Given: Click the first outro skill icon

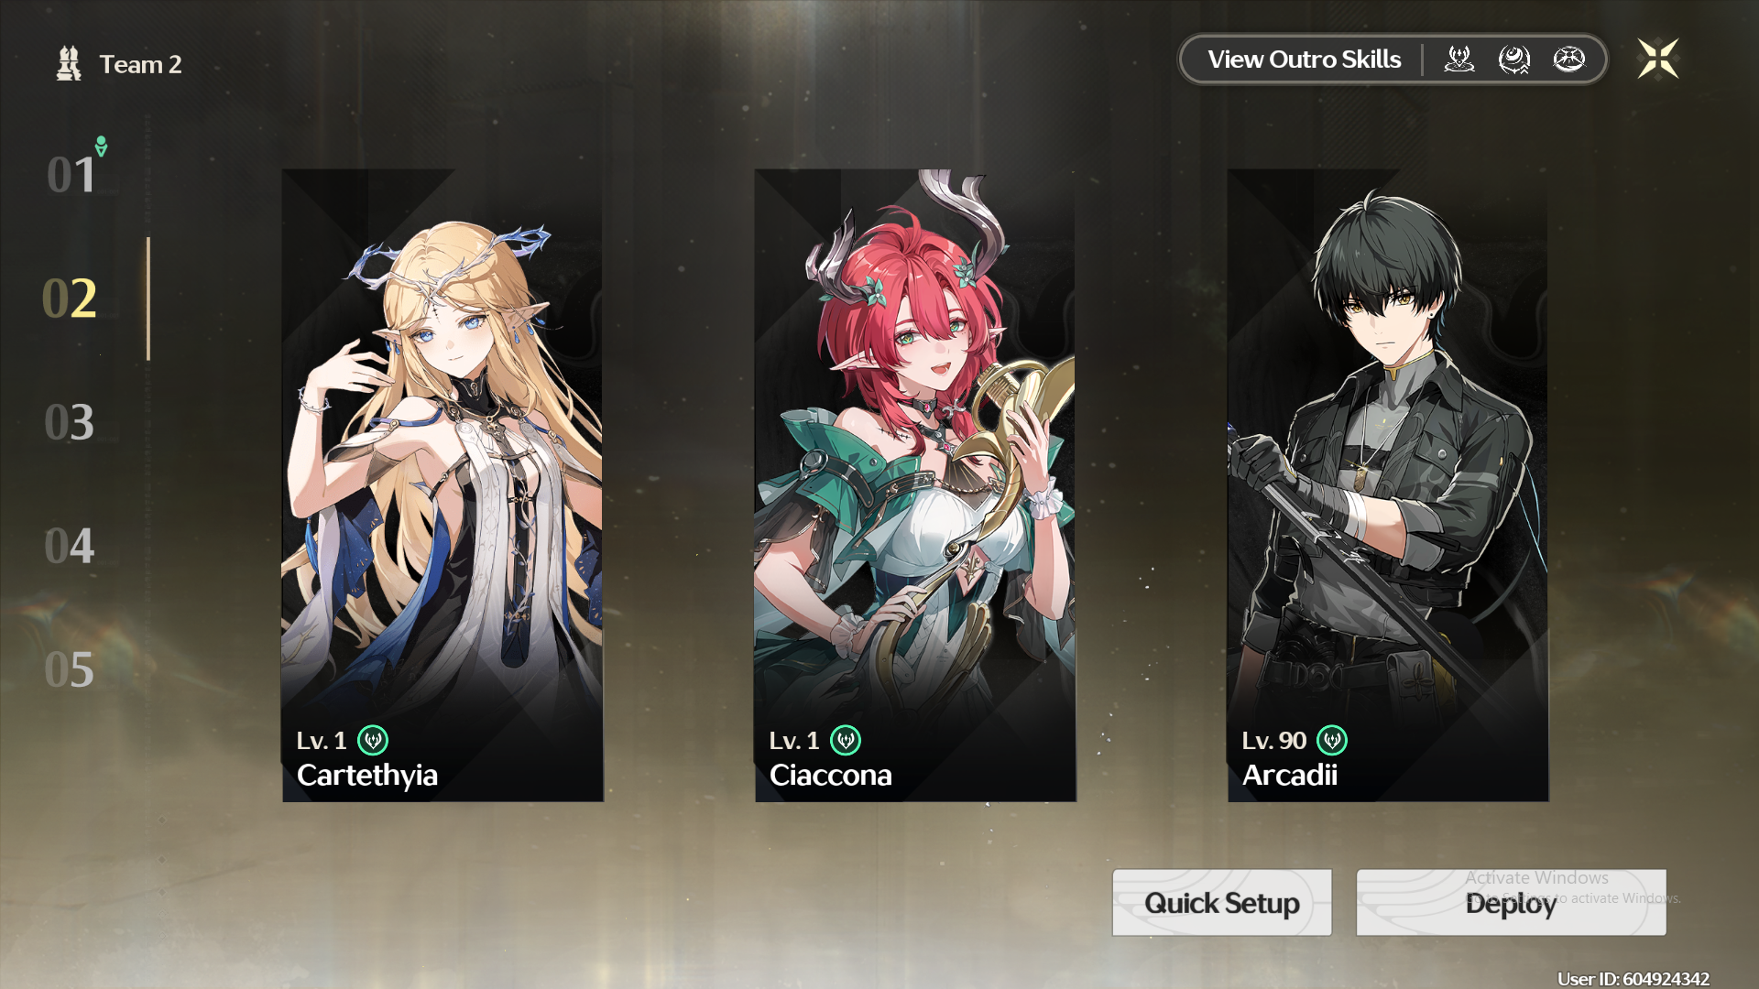Looking at the screenshot, I should click(1459, 60).
